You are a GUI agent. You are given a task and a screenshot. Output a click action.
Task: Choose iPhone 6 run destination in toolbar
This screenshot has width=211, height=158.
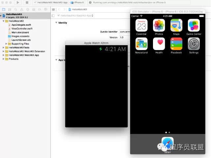click(x=77, y=2)
